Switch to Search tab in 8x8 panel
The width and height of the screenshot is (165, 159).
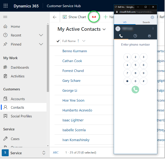[146, 22]
